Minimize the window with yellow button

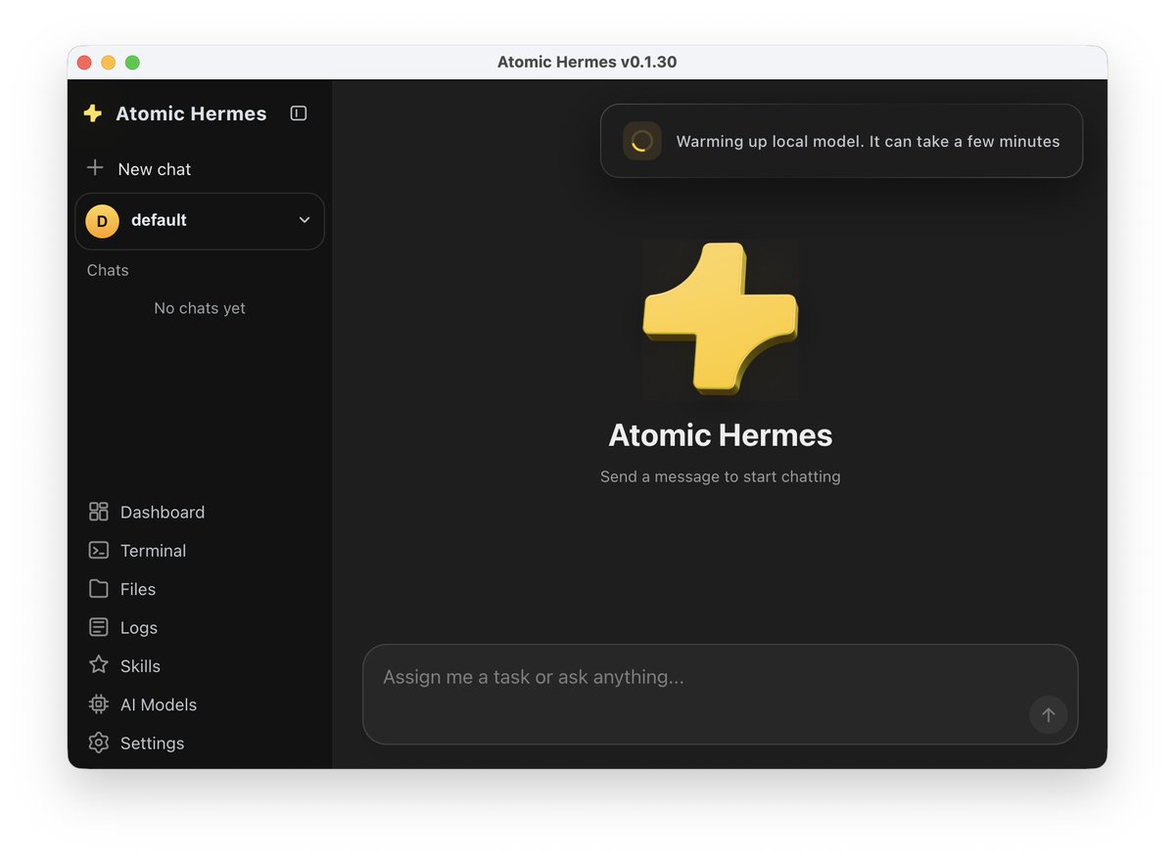109,63
